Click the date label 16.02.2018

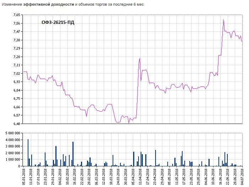click(75, 177)
